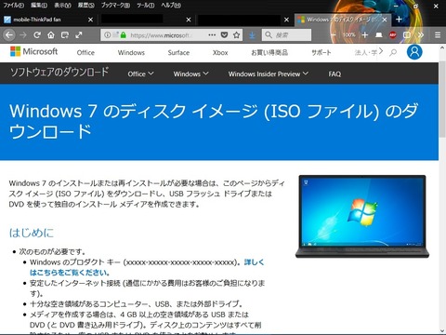Click the scrollbar down arrow
Screen dimensions: 446x335
442,331
